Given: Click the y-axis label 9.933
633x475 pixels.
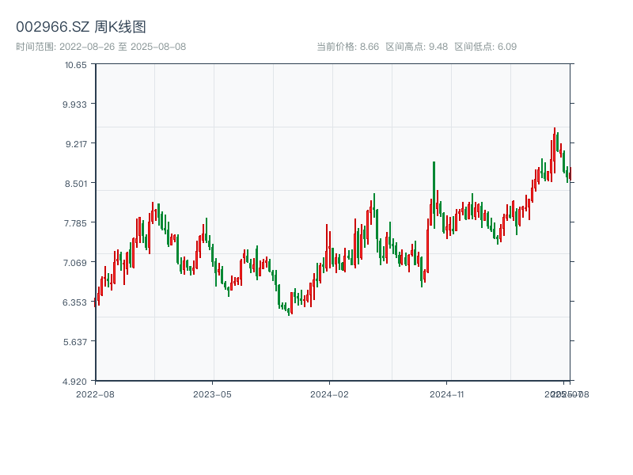Looking at the screenshot, I should point(74,104).
